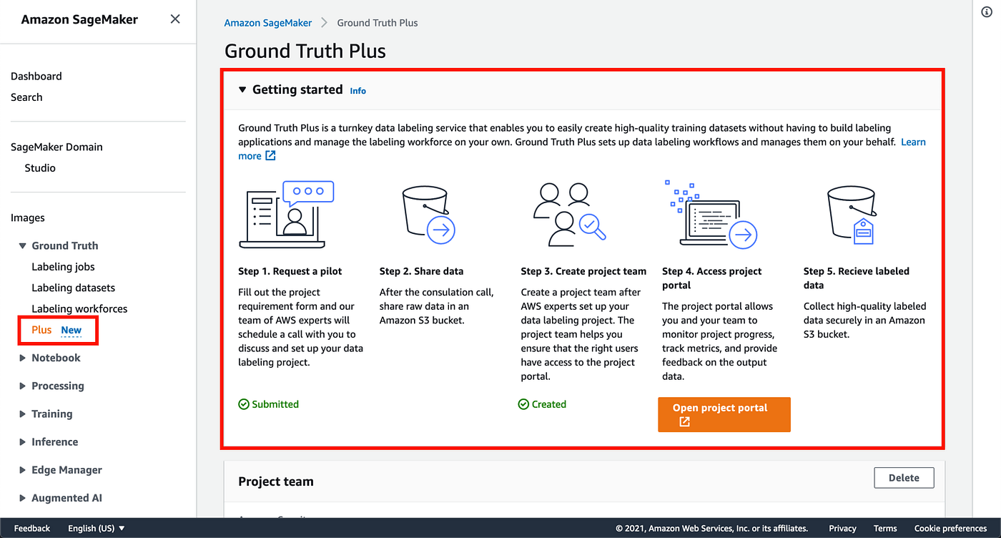Click Step 3. Create project team heading
The height and width of the screenshot is (538, 1001).
[x=583, y=271]
